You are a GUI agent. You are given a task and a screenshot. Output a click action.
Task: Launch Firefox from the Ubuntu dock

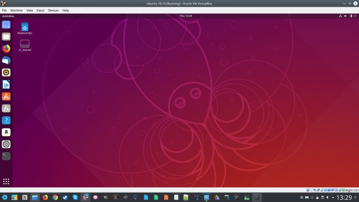[6, 48]
